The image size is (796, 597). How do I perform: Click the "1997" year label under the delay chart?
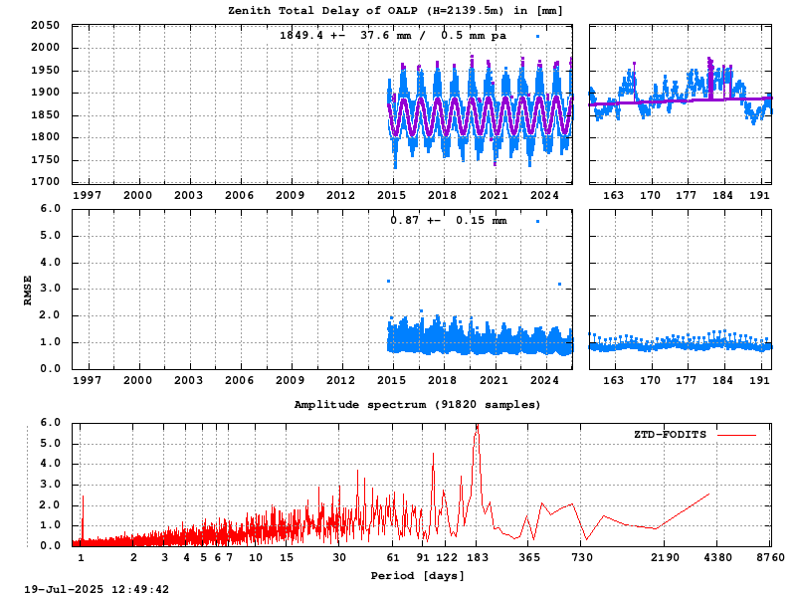tap(87, 195)
